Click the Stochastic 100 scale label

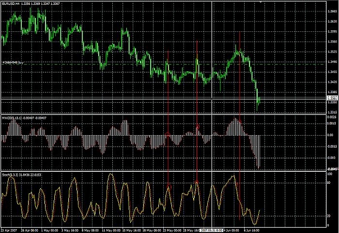click(330, 174)
